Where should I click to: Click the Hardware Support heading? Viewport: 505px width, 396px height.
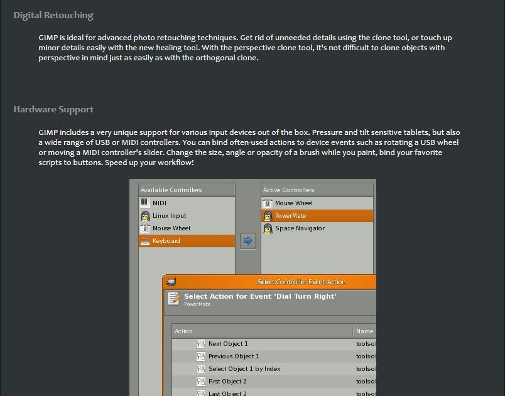point(53,109)
